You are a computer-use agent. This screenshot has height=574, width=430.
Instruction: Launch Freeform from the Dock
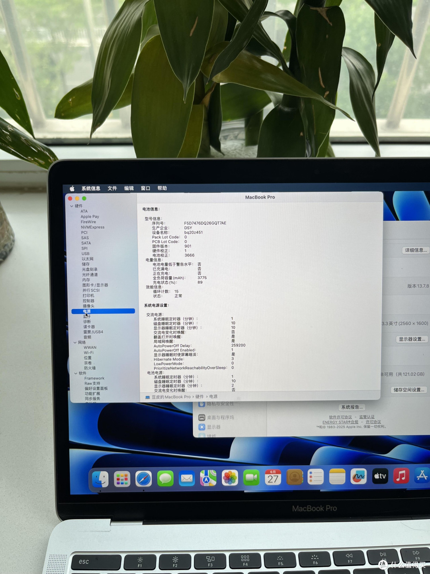[x=358, y=476]
